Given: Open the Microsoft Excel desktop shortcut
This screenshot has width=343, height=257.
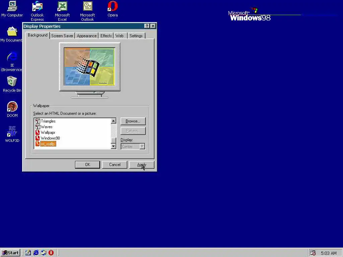Looking at the screenshot, I should [x=62, y=11].
